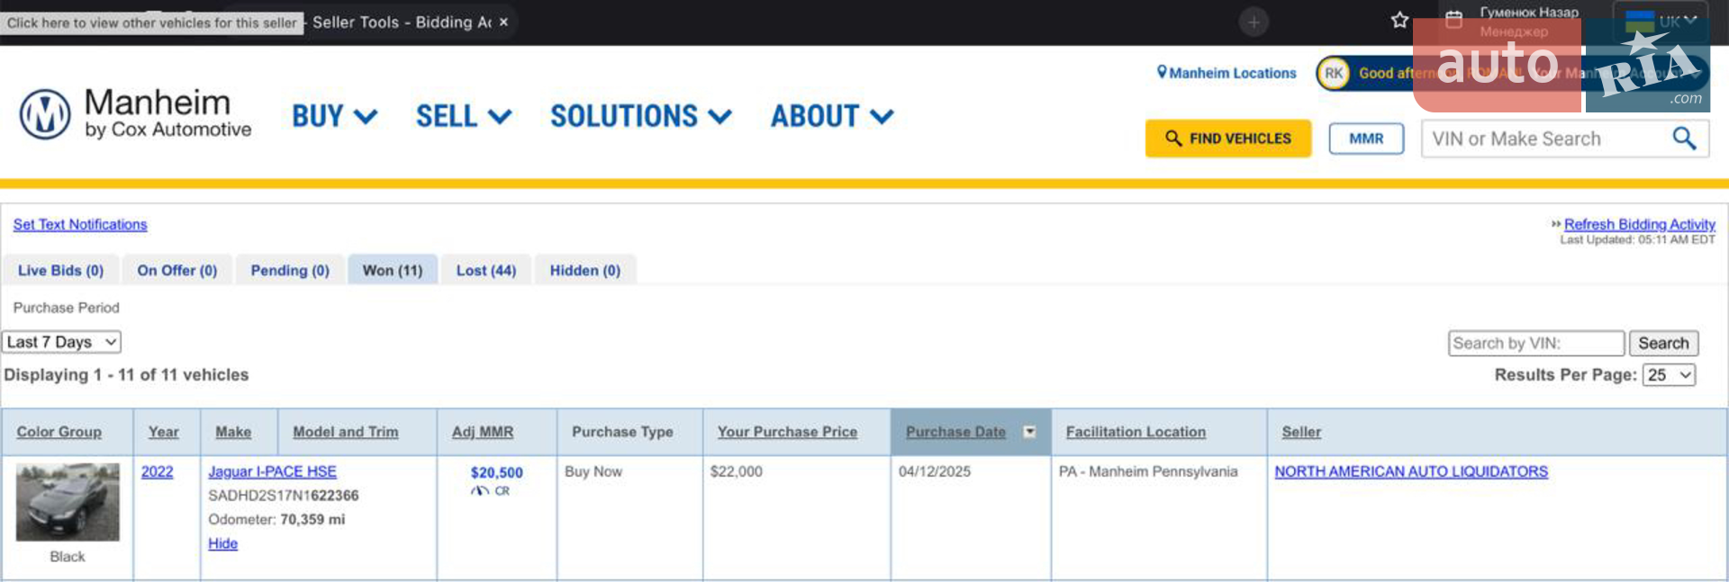The width and height of the screenshot is (1729, 582).
Task: Toggle the Purchase Date sort arrow icon
Action: tap(1029, 432)
